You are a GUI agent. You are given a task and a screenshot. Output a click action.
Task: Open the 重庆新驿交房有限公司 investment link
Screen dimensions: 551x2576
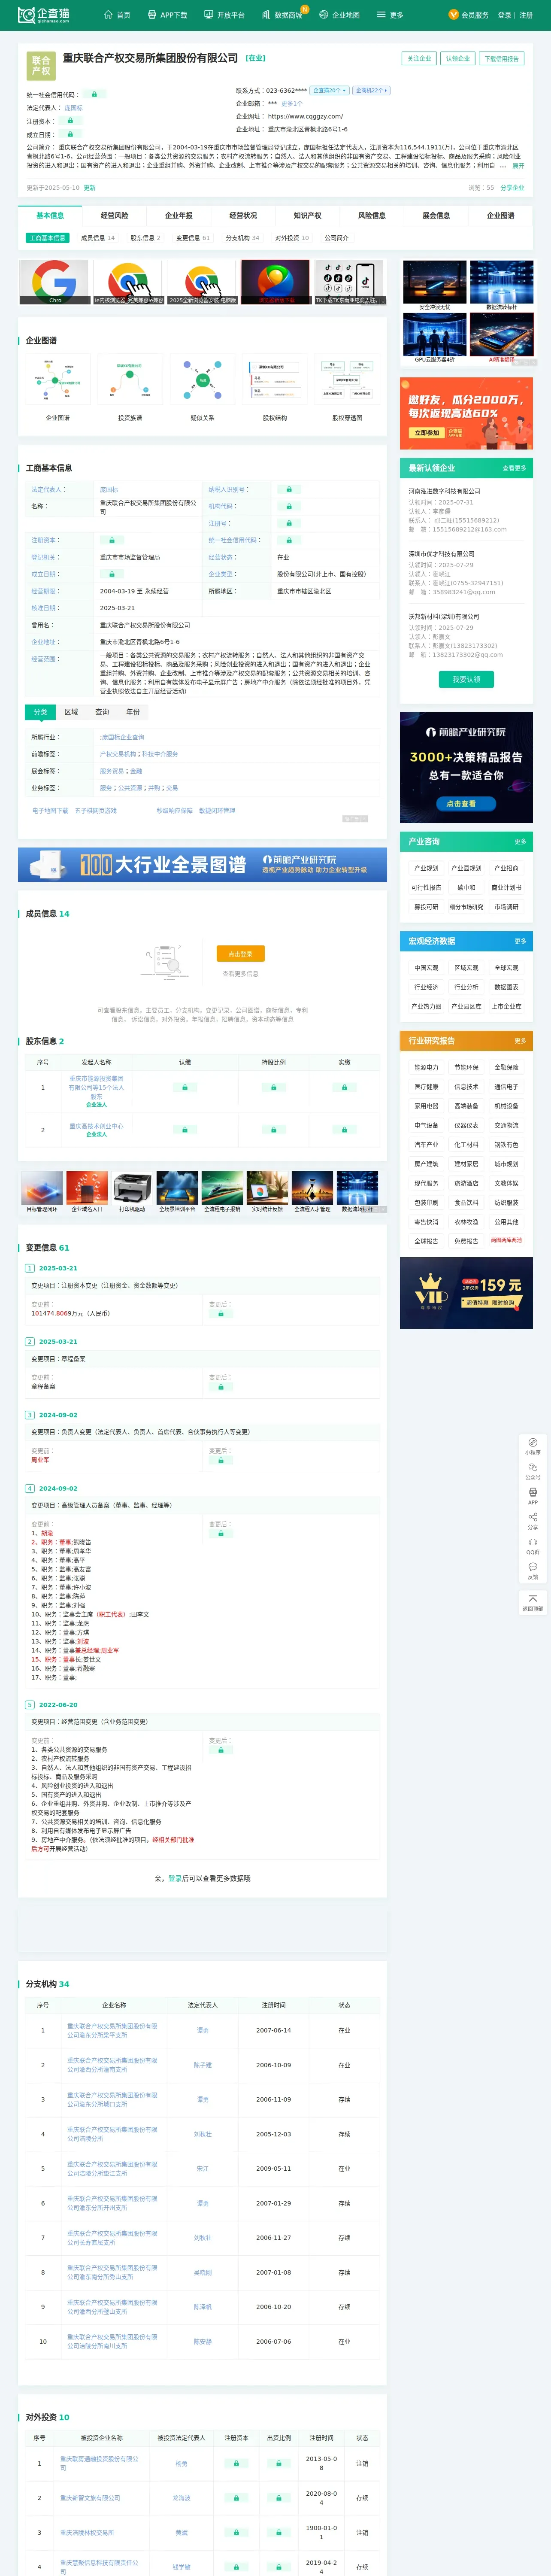(90, 2498)
